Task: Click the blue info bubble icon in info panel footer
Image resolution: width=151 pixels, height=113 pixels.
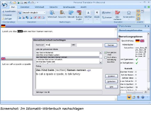Action: pos(129,97)
